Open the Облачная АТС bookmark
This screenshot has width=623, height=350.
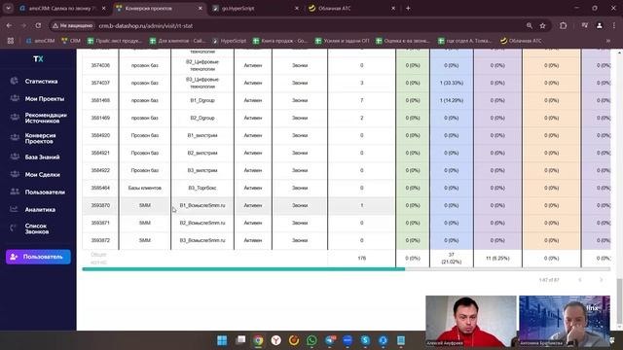pos(521,41)
